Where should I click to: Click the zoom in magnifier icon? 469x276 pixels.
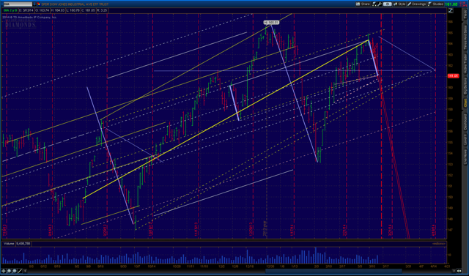(10, 271)
